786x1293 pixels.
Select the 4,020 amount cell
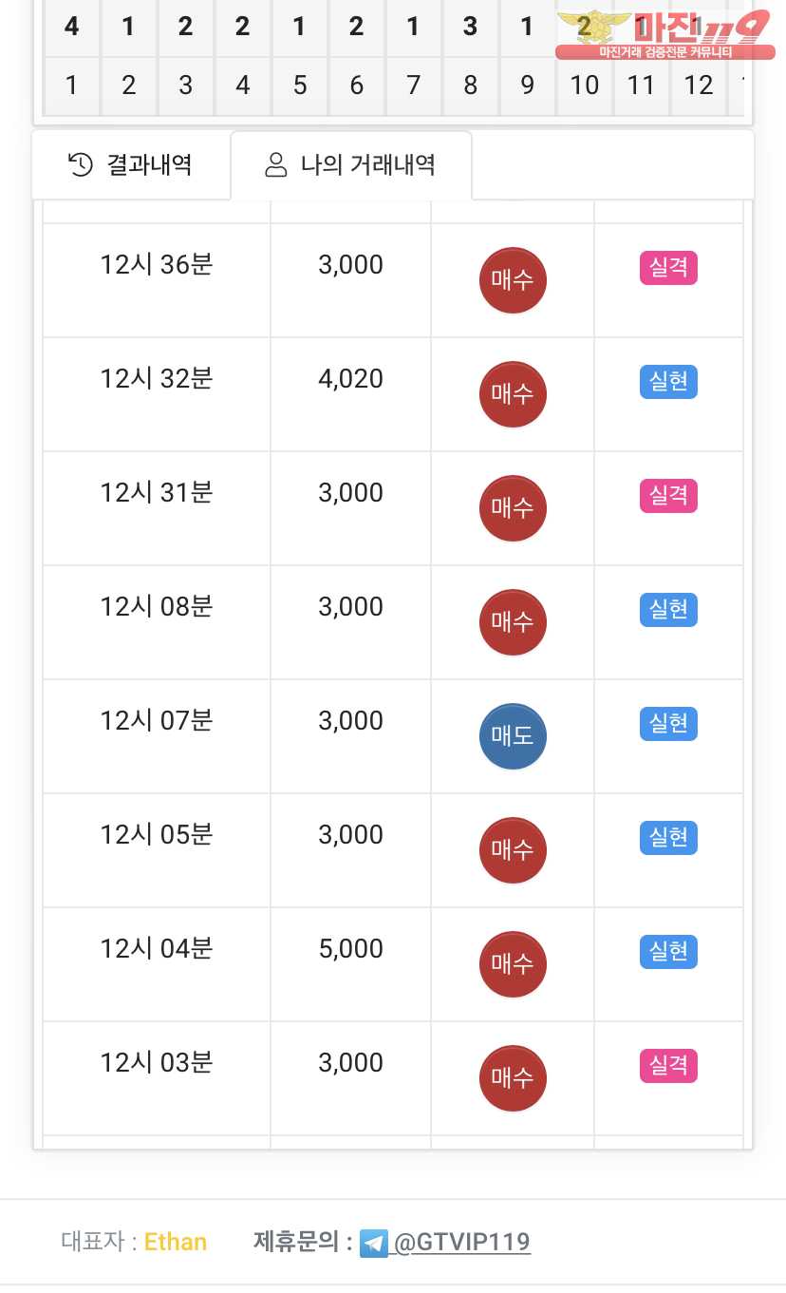click(x=350, y=379)
